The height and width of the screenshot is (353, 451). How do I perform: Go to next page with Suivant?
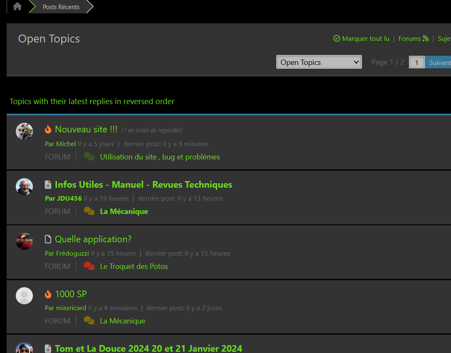pyautogui.click(x=439, y=62)
